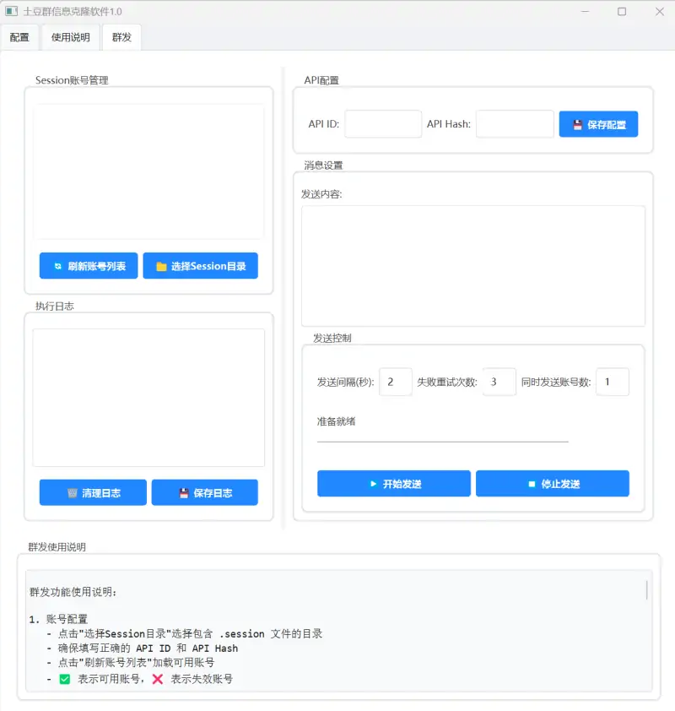
Task: Click the trash icon on 清理日志
Action: click(73, 492)
